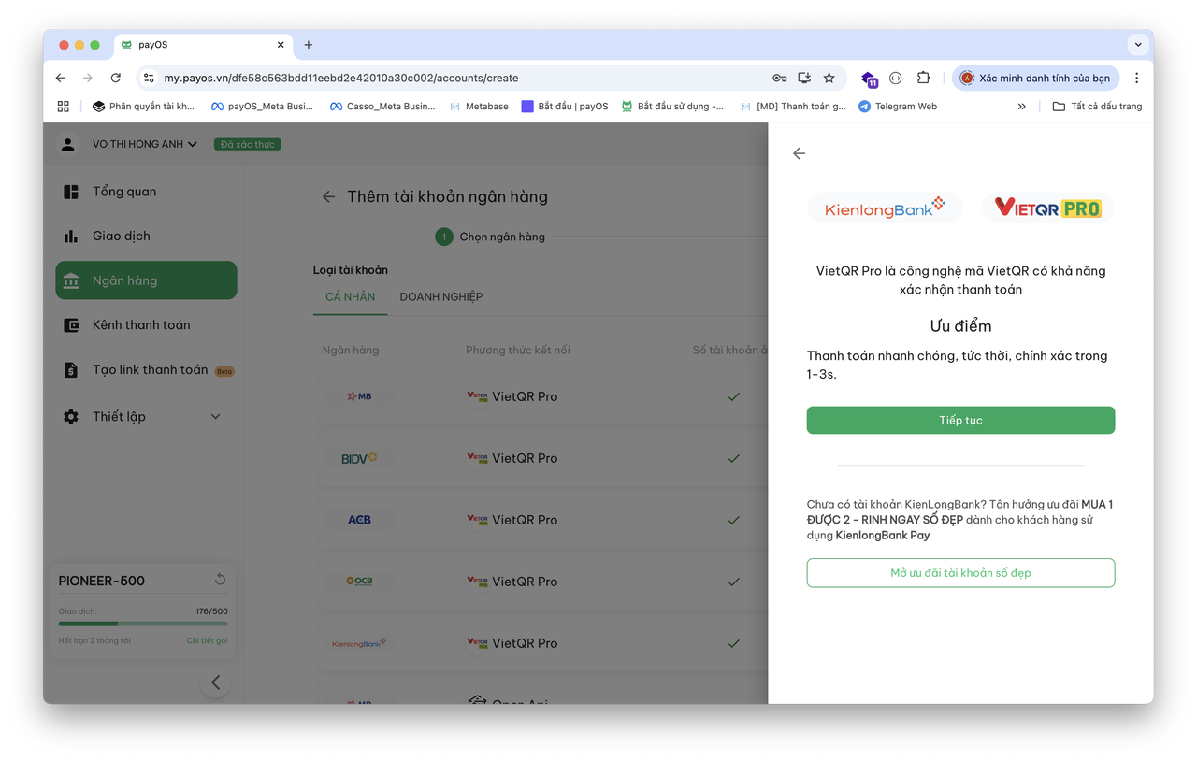Click the VietQR PRO logo in the drawer
Viewport: 1197px width, 761px height.
click(1047, 208)
